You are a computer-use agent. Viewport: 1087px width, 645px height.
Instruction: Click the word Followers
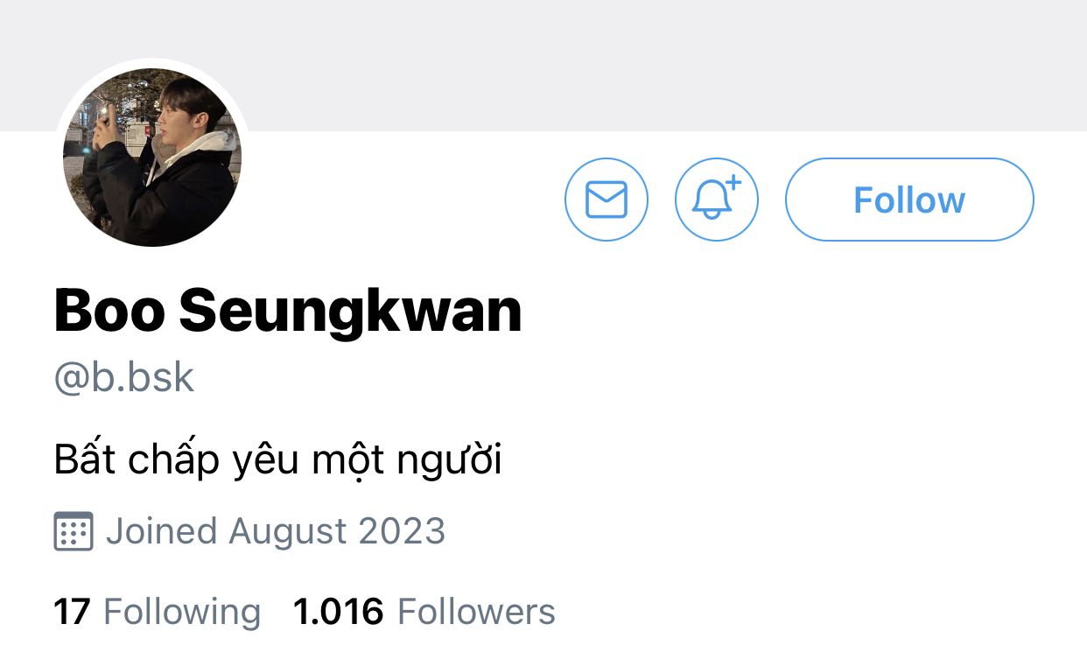(x=477, y=612)
